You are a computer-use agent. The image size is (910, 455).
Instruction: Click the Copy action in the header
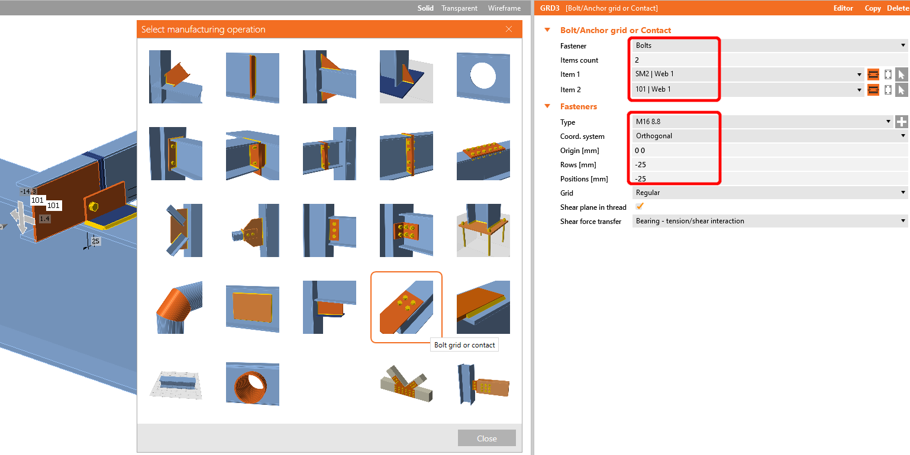pyautogui.click(x=873, y=8)
